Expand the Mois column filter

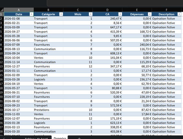click(x=91, y=14)
